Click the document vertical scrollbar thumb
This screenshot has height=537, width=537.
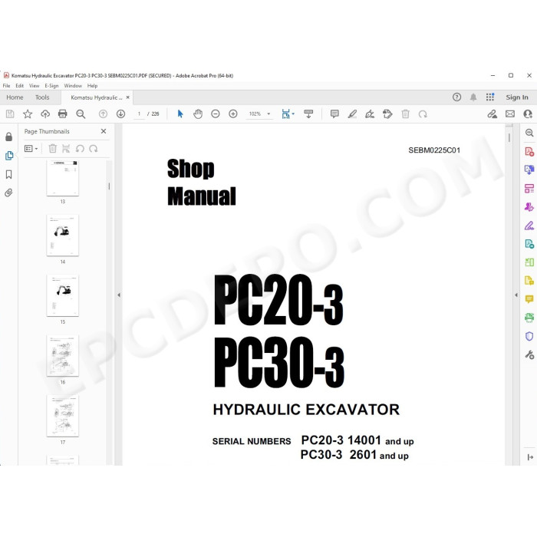click(x=509, y=137)
